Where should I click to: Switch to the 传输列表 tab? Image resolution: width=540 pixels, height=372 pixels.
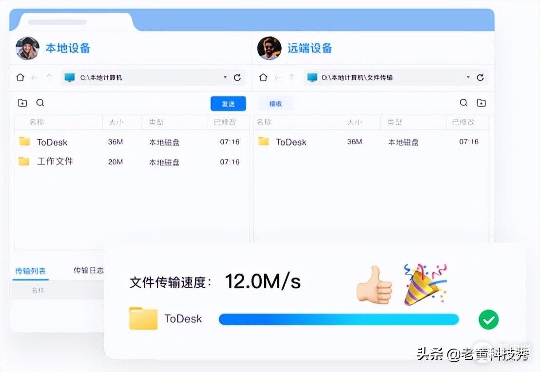(30, 271)
